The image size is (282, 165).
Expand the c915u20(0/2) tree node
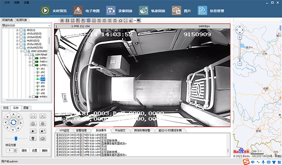pos(17,33)
